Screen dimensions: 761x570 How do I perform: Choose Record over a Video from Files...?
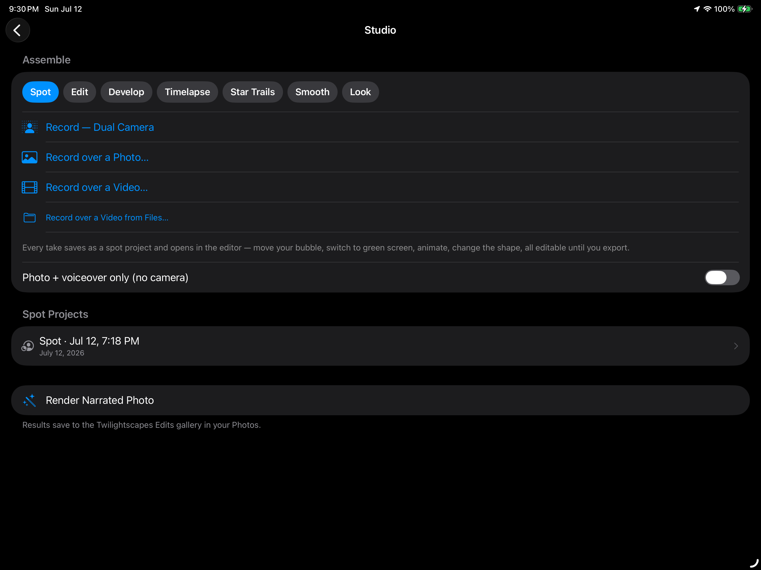(380, 218)
